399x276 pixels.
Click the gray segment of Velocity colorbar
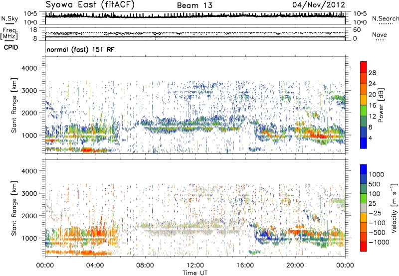[364, 208]
